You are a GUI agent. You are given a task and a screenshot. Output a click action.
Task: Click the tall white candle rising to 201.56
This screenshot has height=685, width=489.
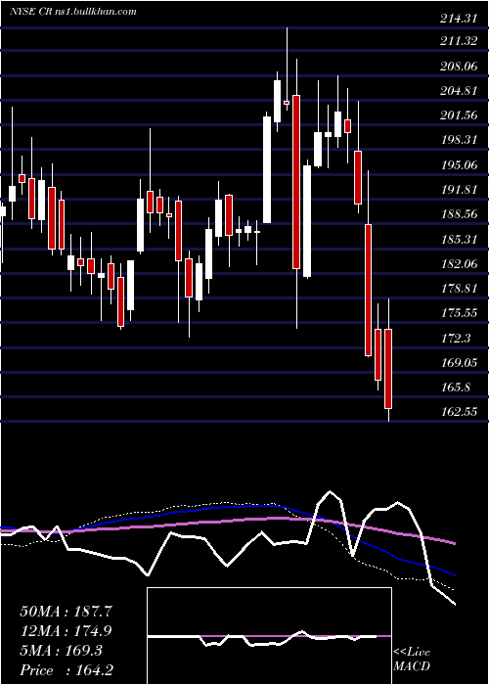point(267,170)
